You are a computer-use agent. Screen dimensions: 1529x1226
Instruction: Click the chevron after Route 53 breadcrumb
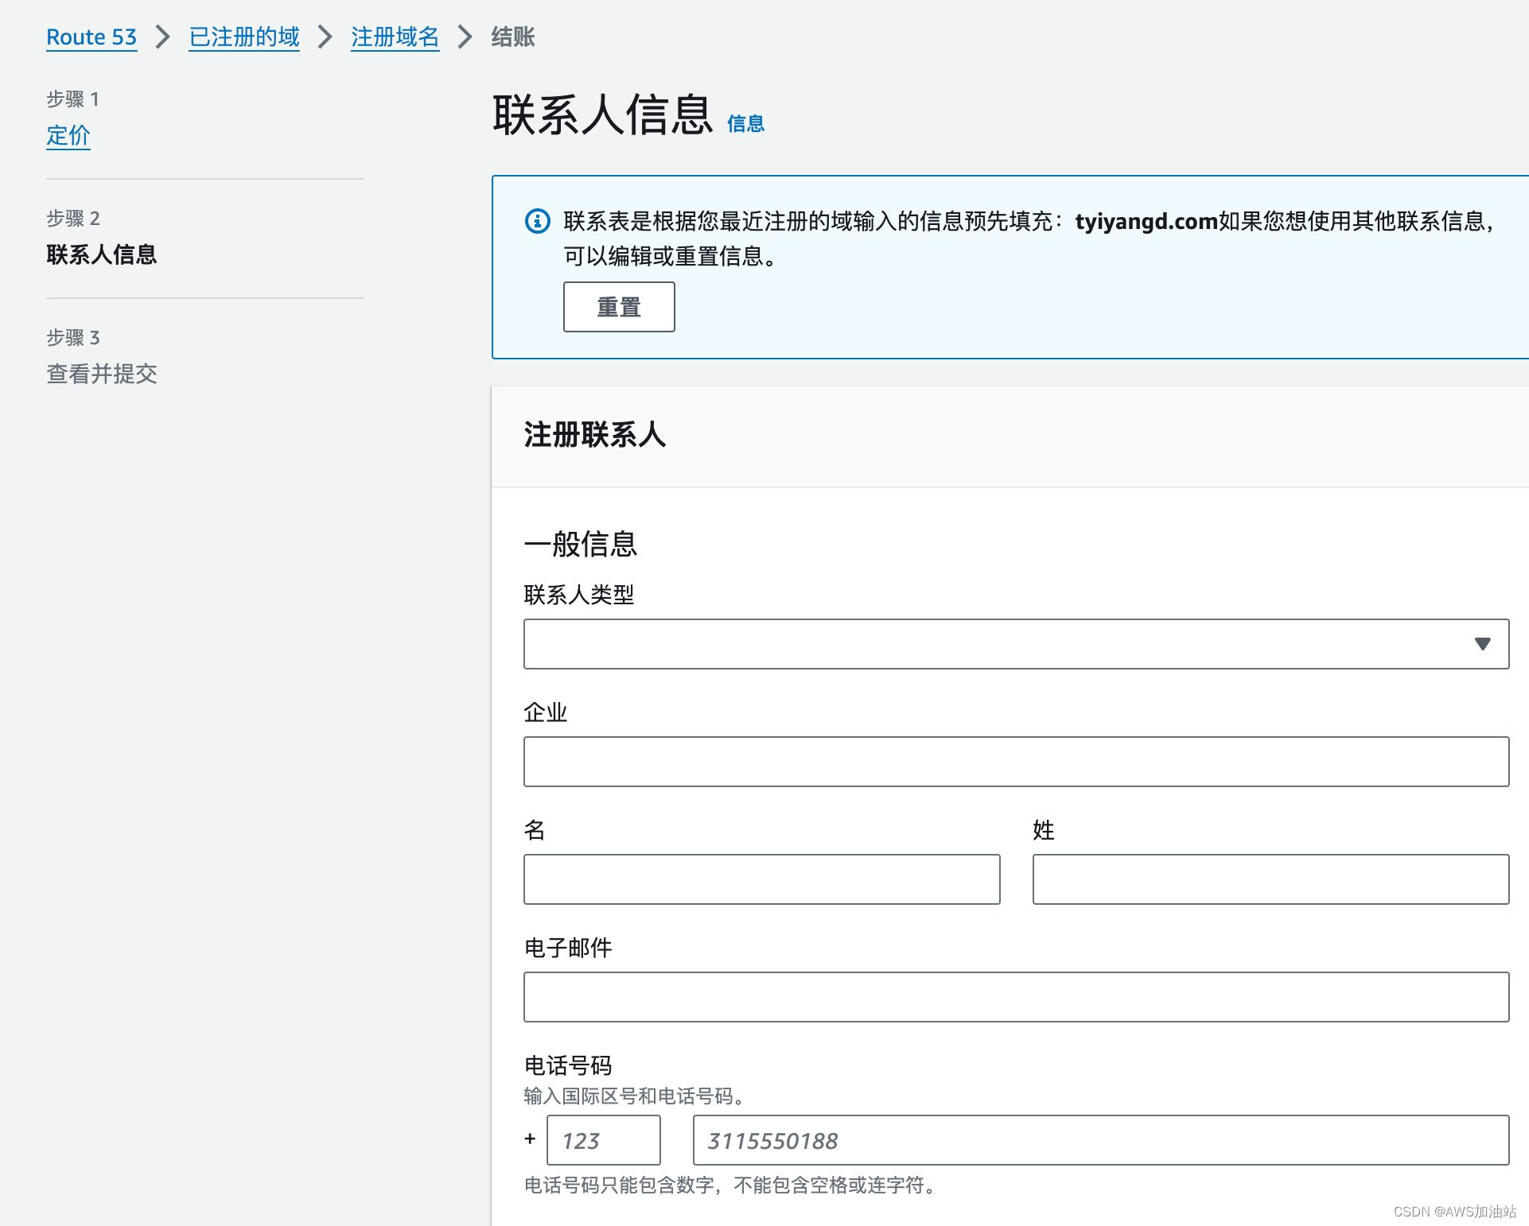point(163,37)
